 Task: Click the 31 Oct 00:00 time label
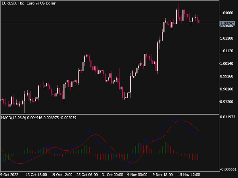pos(113,175)
